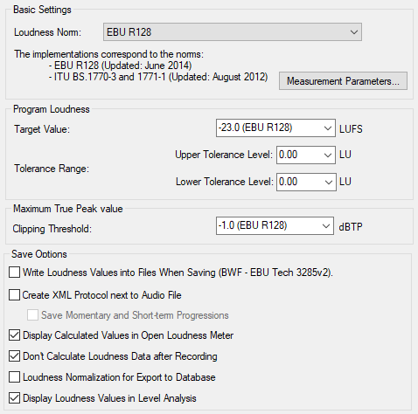Image resolution: width=418 pixels, height=414 pixels.
Task: Enable Write Loudness Values into Files checkbox
Action: click(x=14, y=273)
